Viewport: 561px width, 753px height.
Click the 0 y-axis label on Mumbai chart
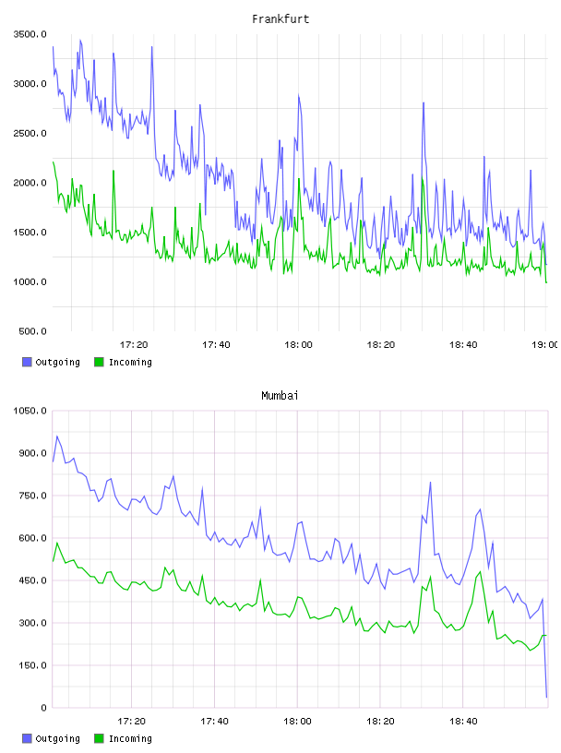pyautogui.click(x=43, y=708)
